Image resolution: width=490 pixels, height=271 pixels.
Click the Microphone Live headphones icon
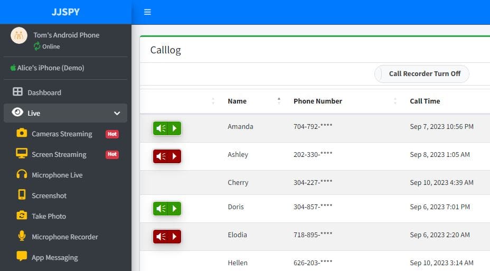(22, 174)
